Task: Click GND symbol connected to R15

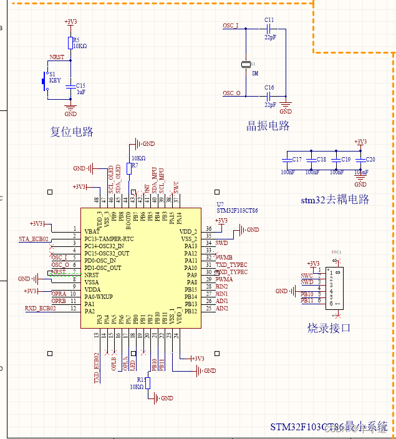Action: point(163,398)
